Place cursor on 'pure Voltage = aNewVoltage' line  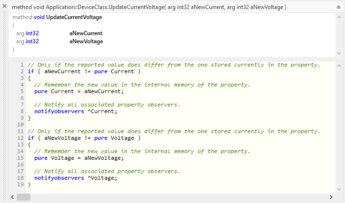click(x=79, y=158)
